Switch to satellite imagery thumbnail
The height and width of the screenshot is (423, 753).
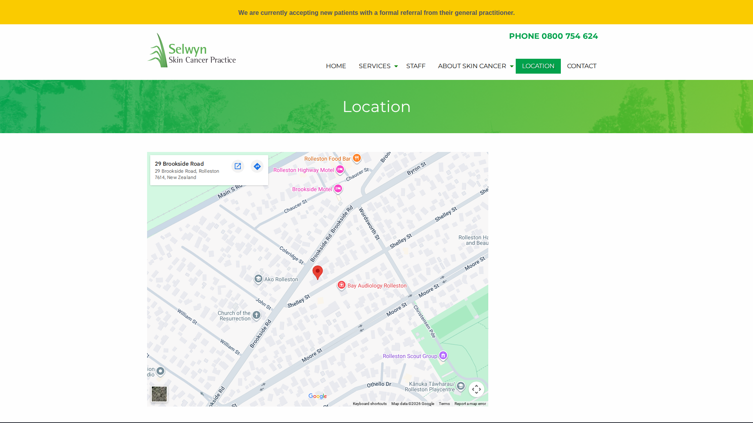(x=159, y=394)
